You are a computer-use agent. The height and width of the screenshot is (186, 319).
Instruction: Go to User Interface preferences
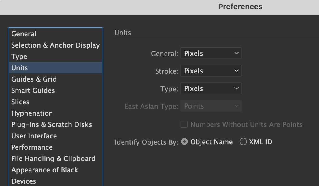(x=55, y=136)
